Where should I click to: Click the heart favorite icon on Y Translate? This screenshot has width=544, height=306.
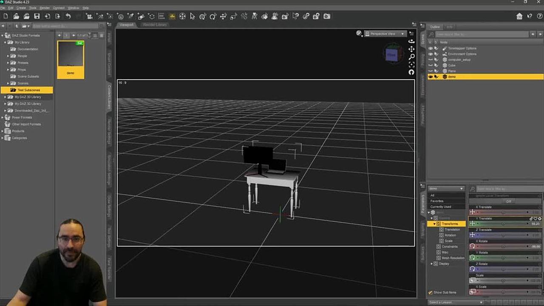point(535,218)
